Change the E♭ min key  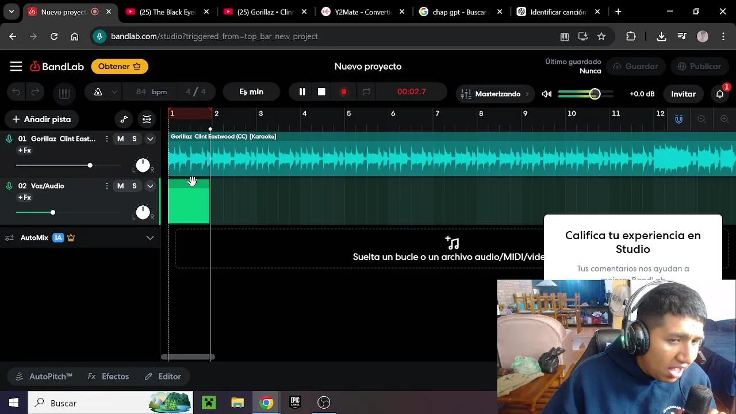click(251, 92)
